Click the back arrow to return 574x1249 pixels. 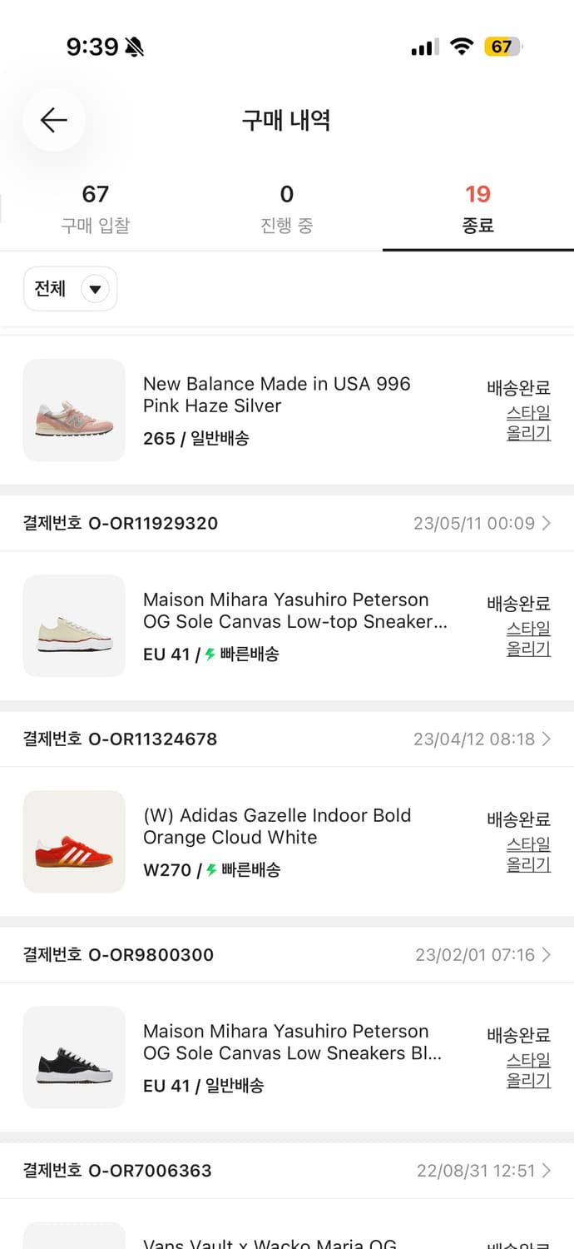pos(53,120)
